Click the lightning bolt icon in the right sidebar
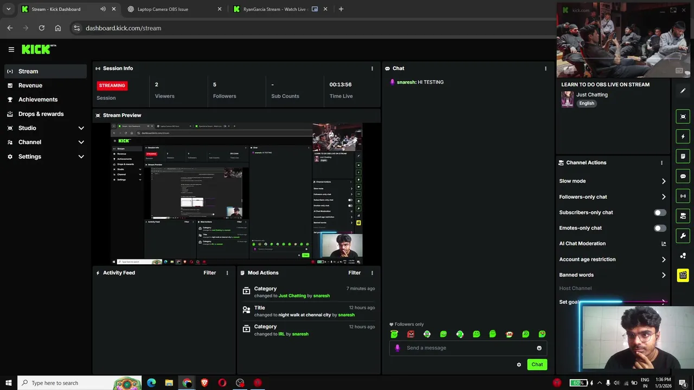The height and width of the screenshot is (390, 694). [x=683, y=136]
